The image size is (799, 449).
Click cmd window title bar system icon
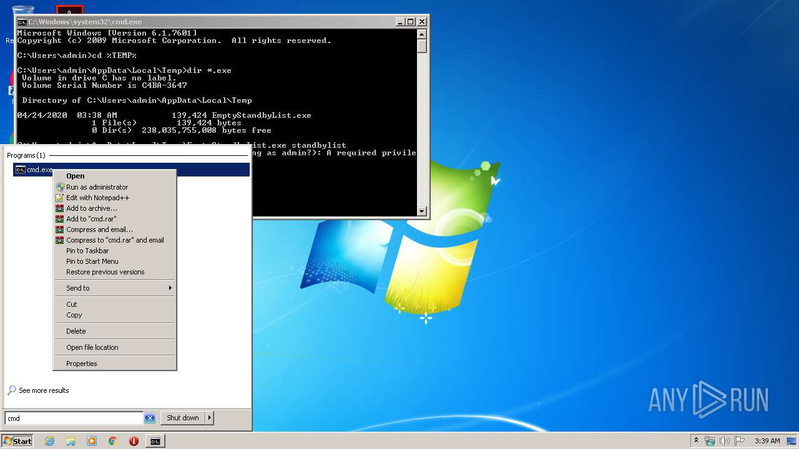pos(22,22)
